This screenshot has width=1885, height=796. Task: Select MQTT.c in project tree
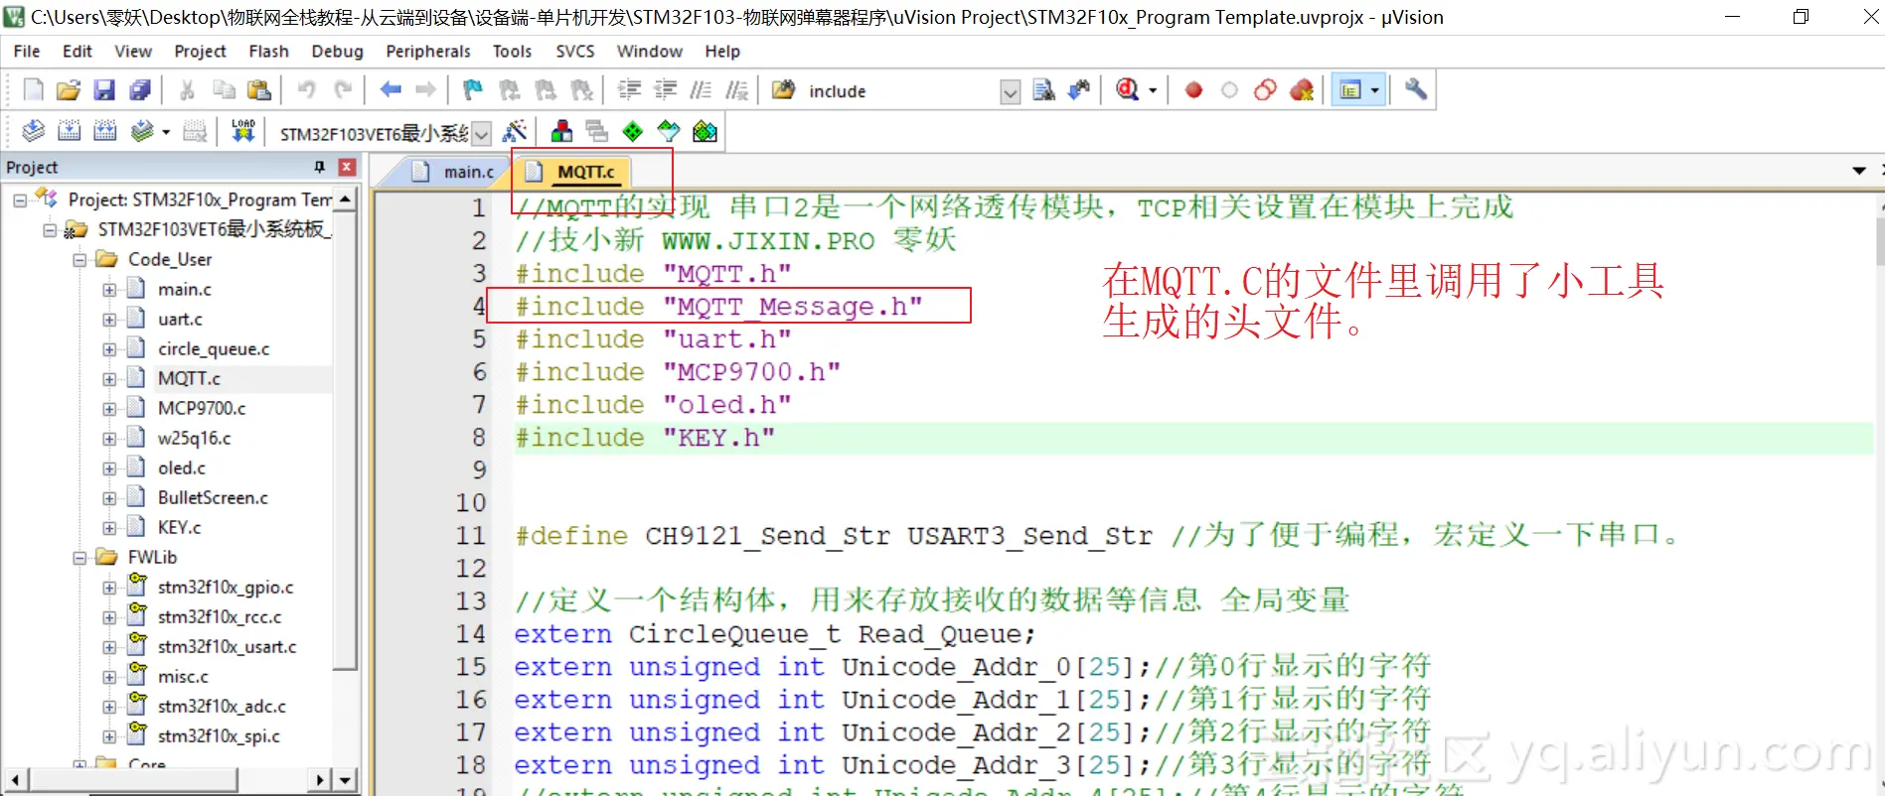pos(189,378)
